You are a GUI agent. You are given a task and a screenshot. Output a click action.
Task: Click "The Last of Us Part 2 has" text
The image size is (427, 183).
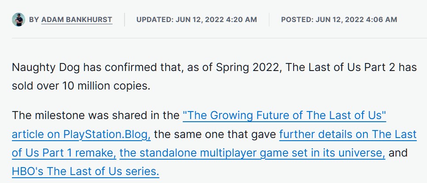(x=351, y=67)
